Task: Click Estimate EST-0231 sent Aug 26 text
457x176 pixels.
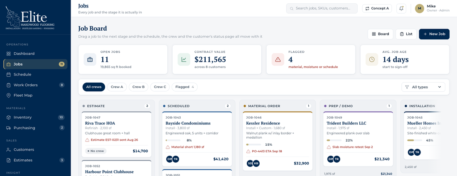Action: (x=115, y=140)
